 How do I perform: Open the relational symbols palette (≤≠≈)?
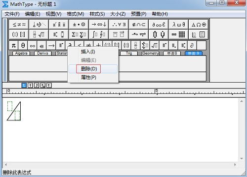tap(19, 25)
